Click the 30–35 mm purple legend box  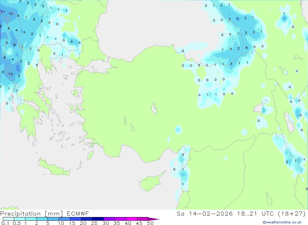pos(109,219)
